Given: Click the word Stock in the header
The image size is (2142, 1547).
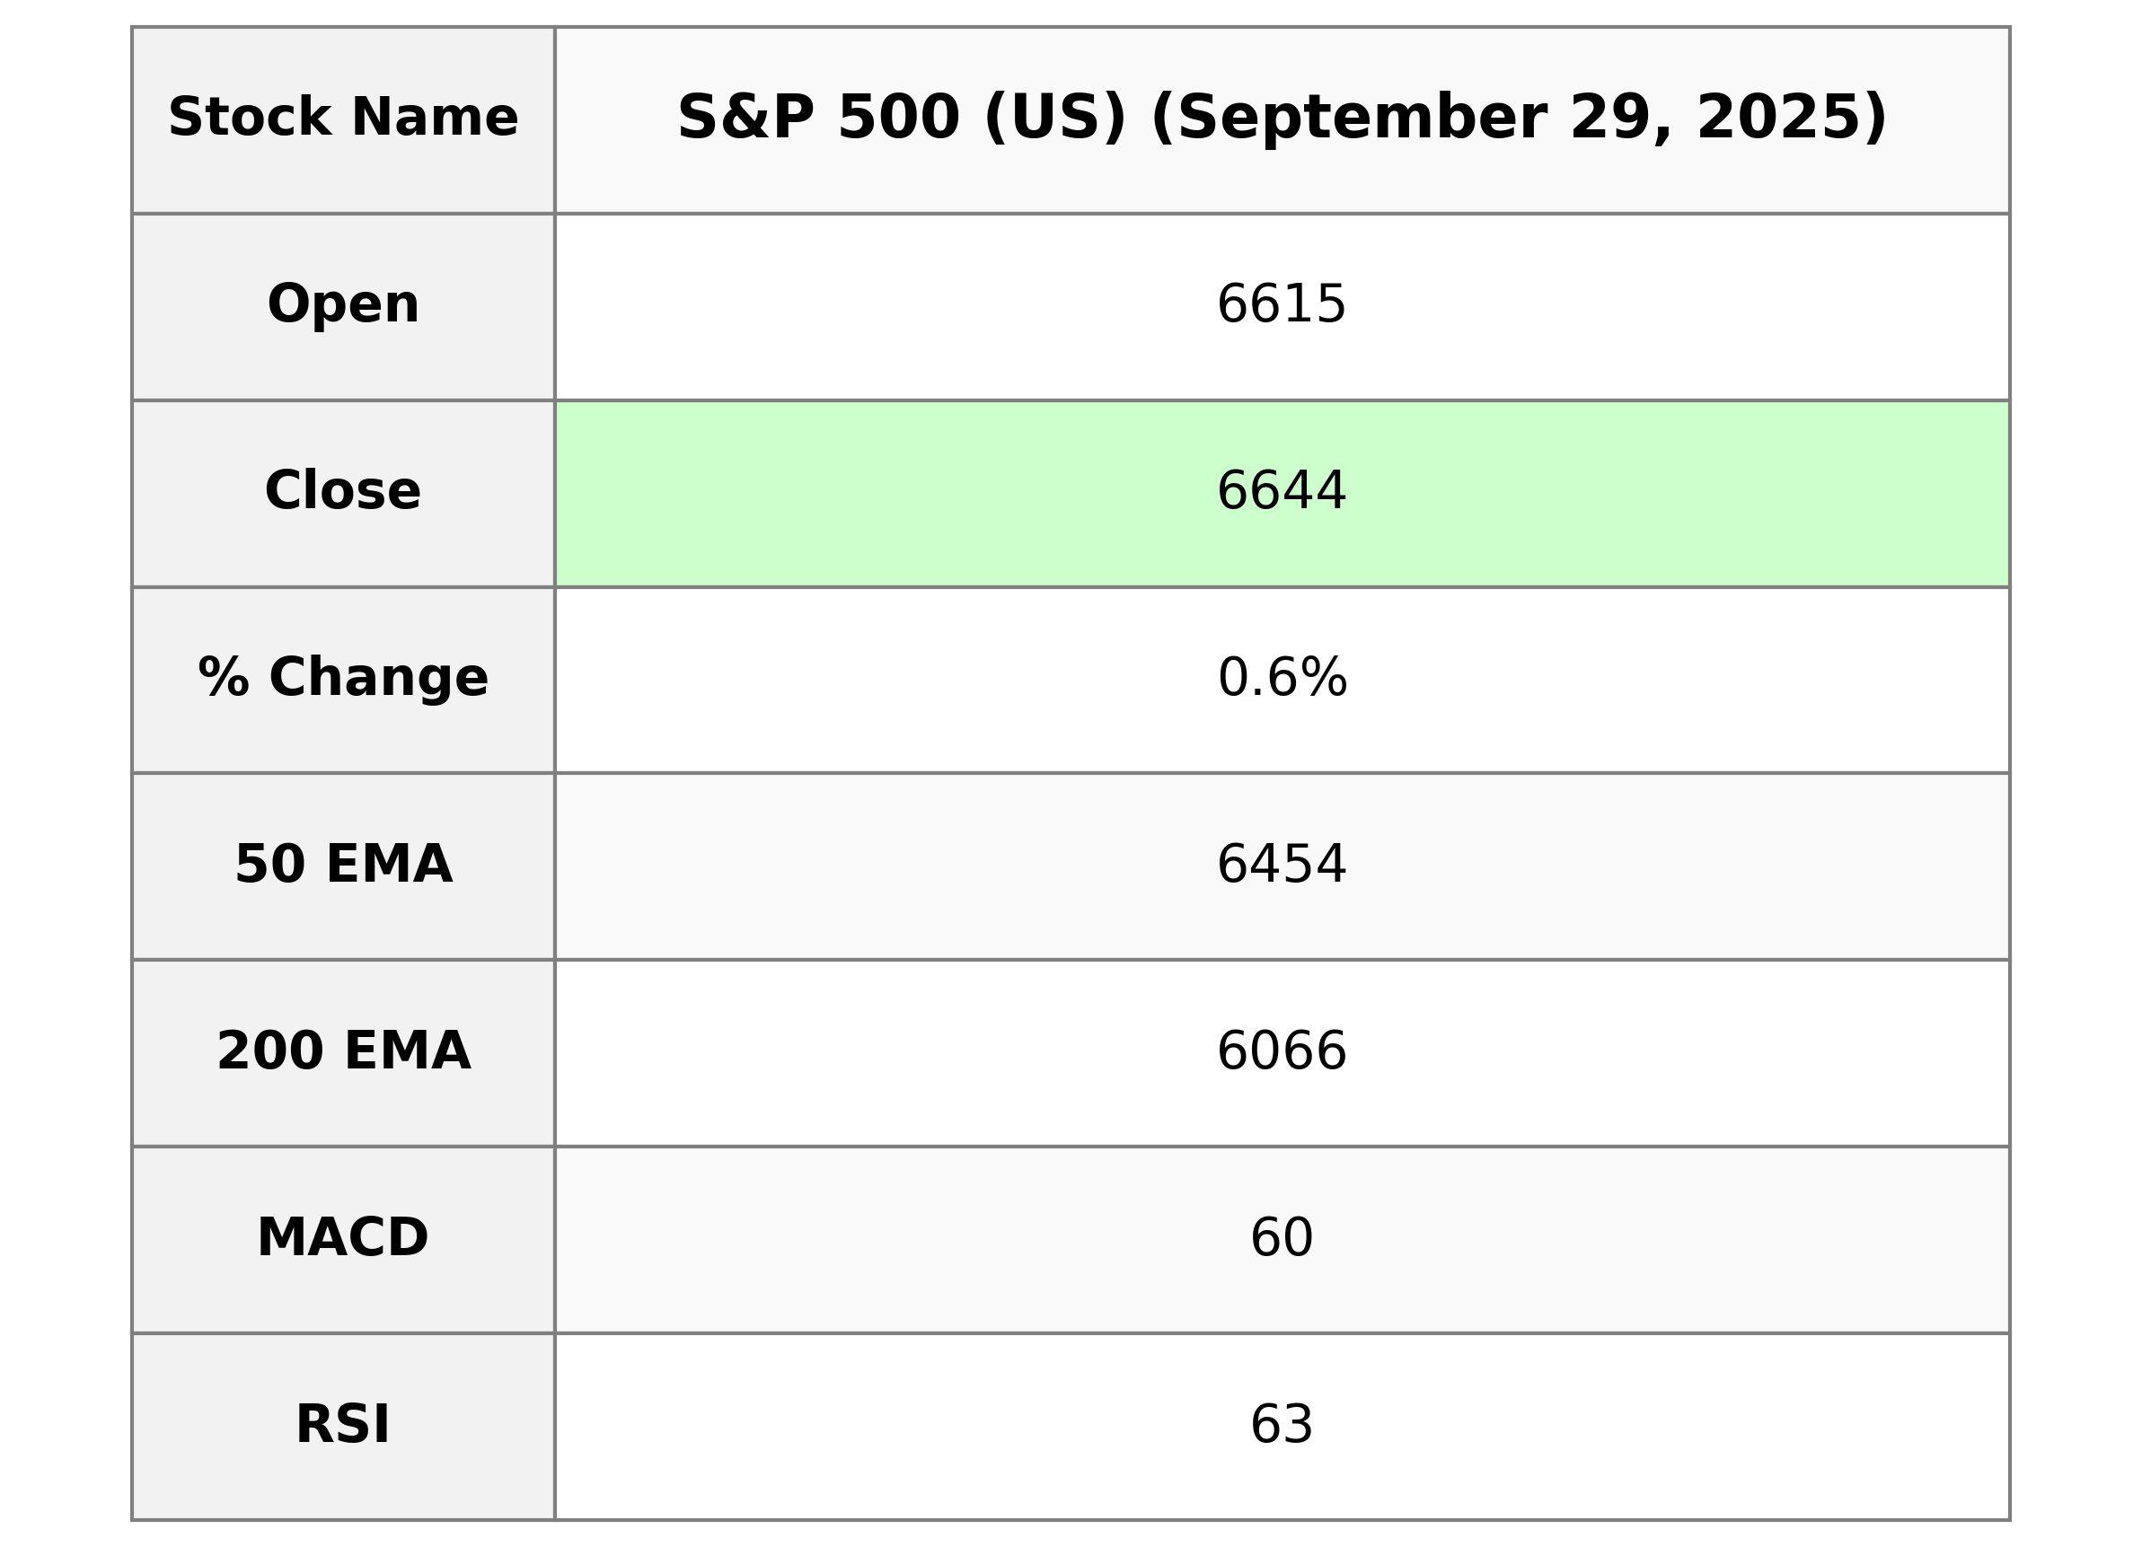Looking at the screenshot, I should [x=250, y=119].
